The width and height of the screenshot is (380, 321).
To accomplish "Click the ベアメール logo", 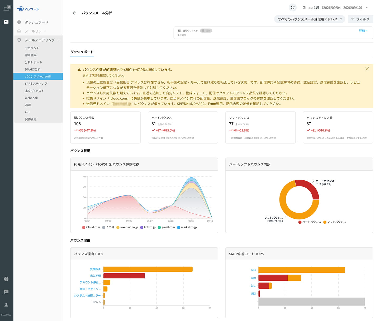I will 28,9.
